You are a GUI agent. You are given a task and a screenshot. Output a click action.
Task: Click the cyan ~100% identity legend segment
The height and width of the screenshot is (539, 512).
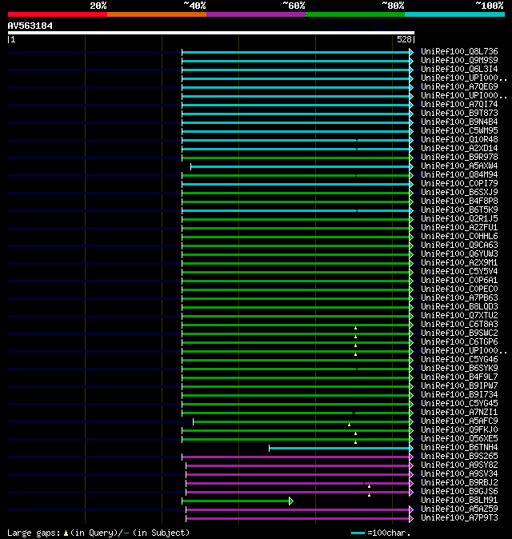tap(455, 14)
